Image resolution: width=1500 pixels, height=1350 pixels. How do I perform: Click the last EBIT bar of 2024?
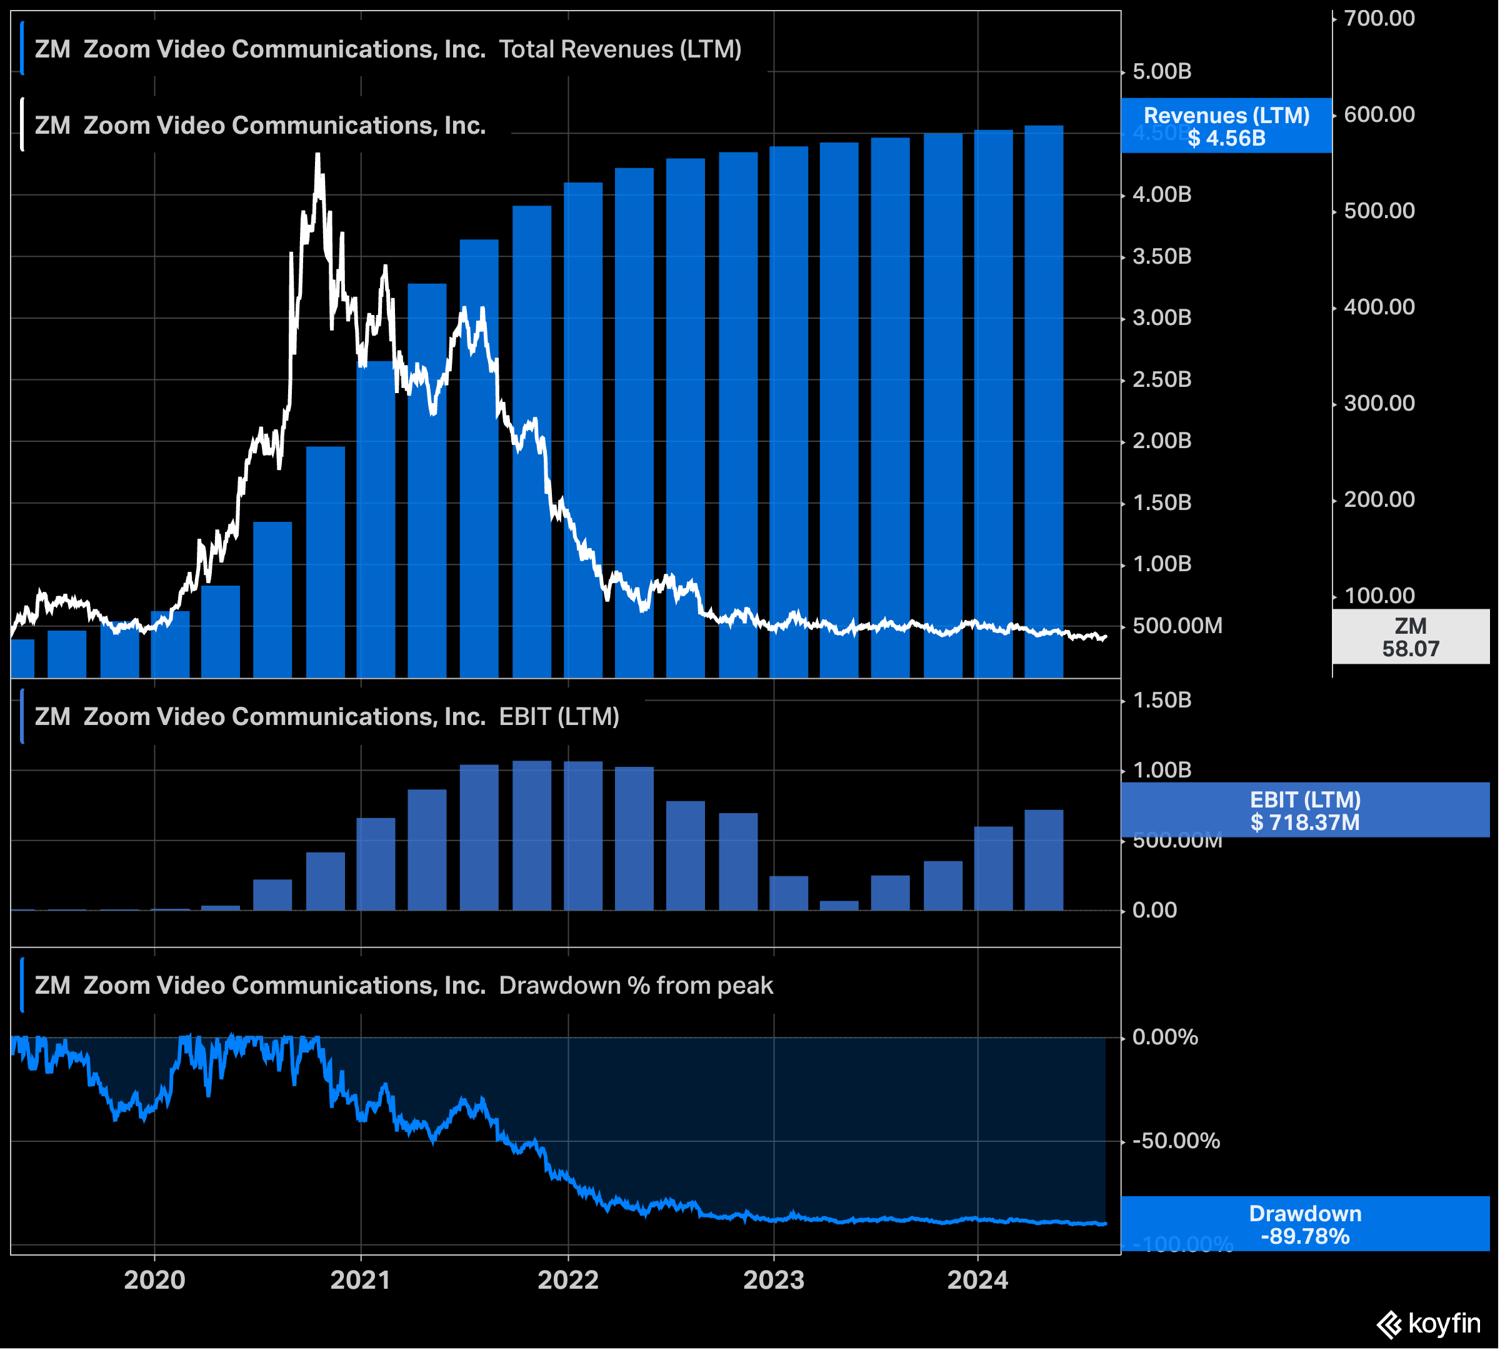pos(1044,861)
